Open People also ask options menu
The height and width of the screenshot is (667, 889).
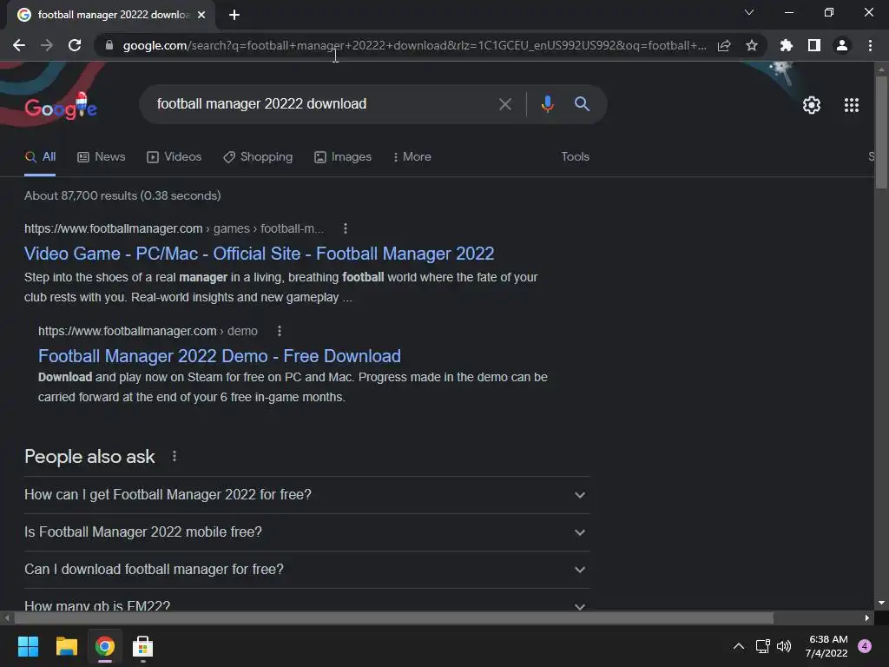(174, 456)
